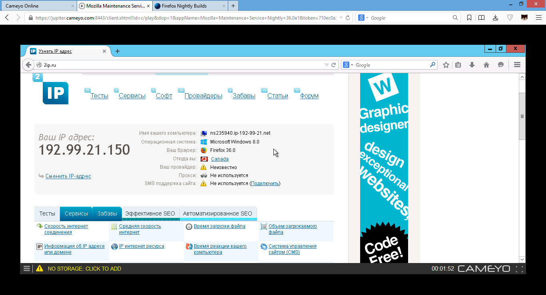Open the Cameyo bar menu icon
The height and width of the screenshot is (295, 546).
click(x=27, y=269)
